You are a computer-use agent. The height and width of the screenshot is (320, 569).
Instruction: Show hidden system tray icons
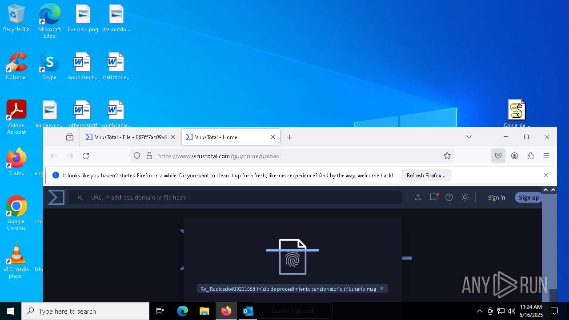pos(479,311)
